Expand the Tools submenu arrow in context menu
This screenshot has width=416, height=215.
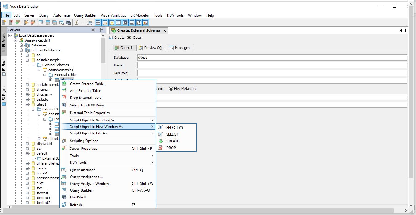[152, 156]
